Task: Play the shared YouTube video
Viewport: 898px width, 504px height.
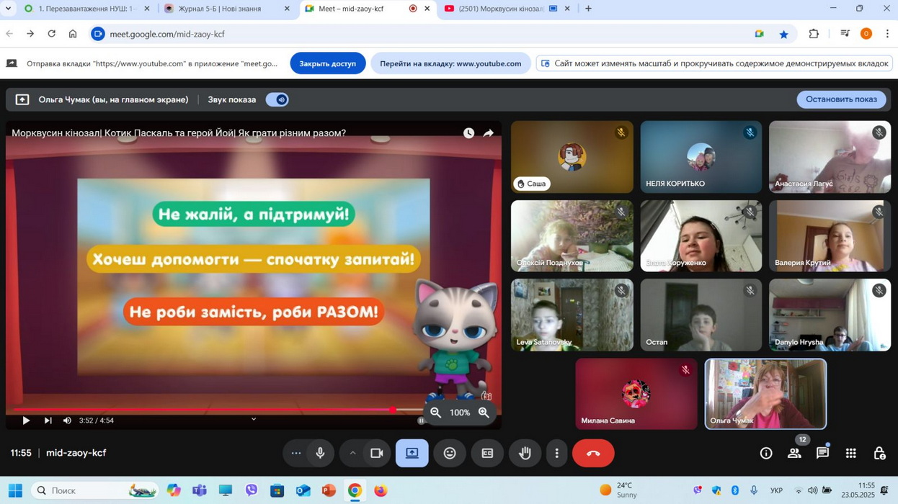Action: (x=26, y=420)
